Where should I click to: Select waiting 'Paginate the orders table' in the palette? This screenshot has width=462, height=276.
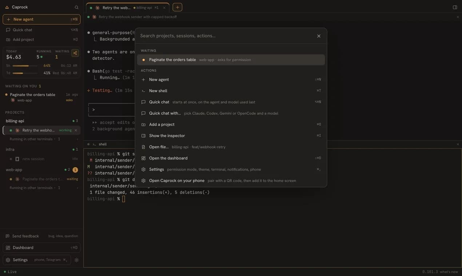click(231, 60)
